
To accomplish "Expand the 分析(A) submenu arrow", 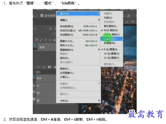I will [99, 100].
